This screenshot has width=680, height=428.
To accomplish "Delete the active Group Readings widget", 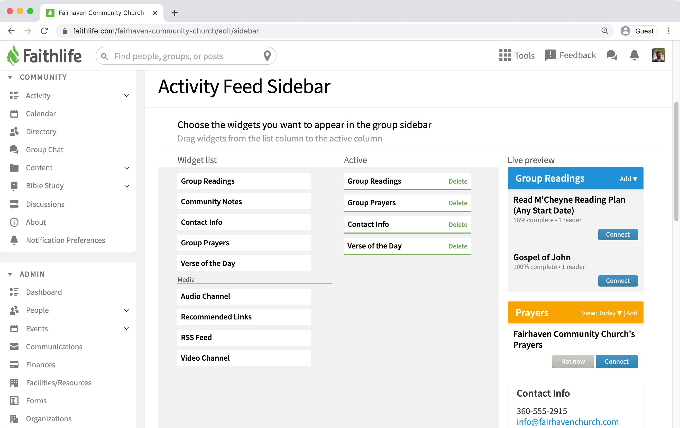I will tap(458, 181).
